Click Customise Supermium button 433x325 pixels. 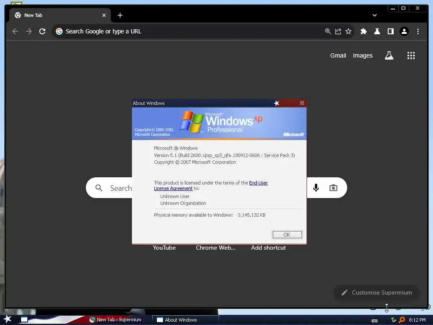377,292
